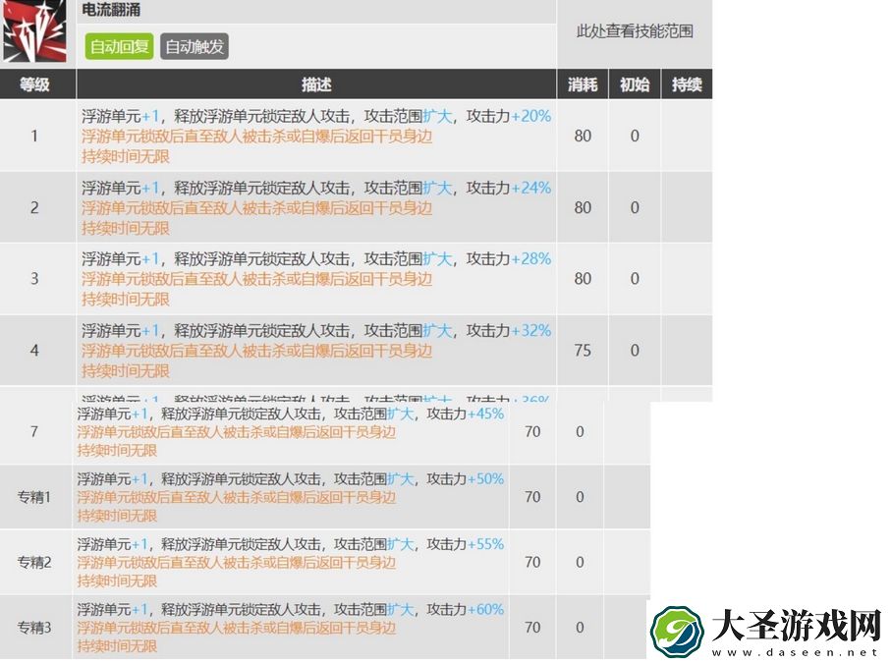This screenshot has width=892, height=664.
Task: Click the 自动回复 green tag
Action: coord(119,46)
